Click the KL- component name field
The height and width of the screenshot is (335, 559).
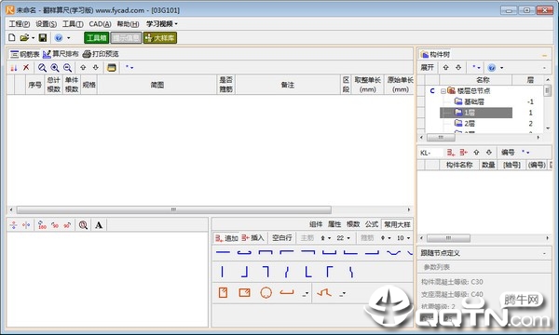tap(431, 153)
